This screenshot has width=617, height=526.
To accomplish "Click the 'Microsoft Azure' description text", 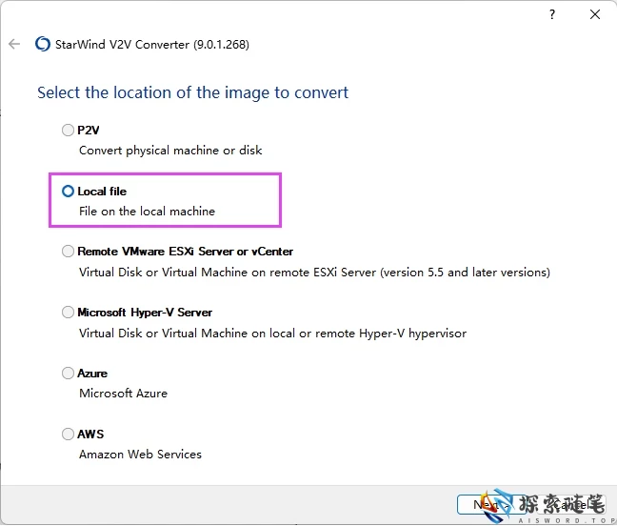I will coord(123,394).
